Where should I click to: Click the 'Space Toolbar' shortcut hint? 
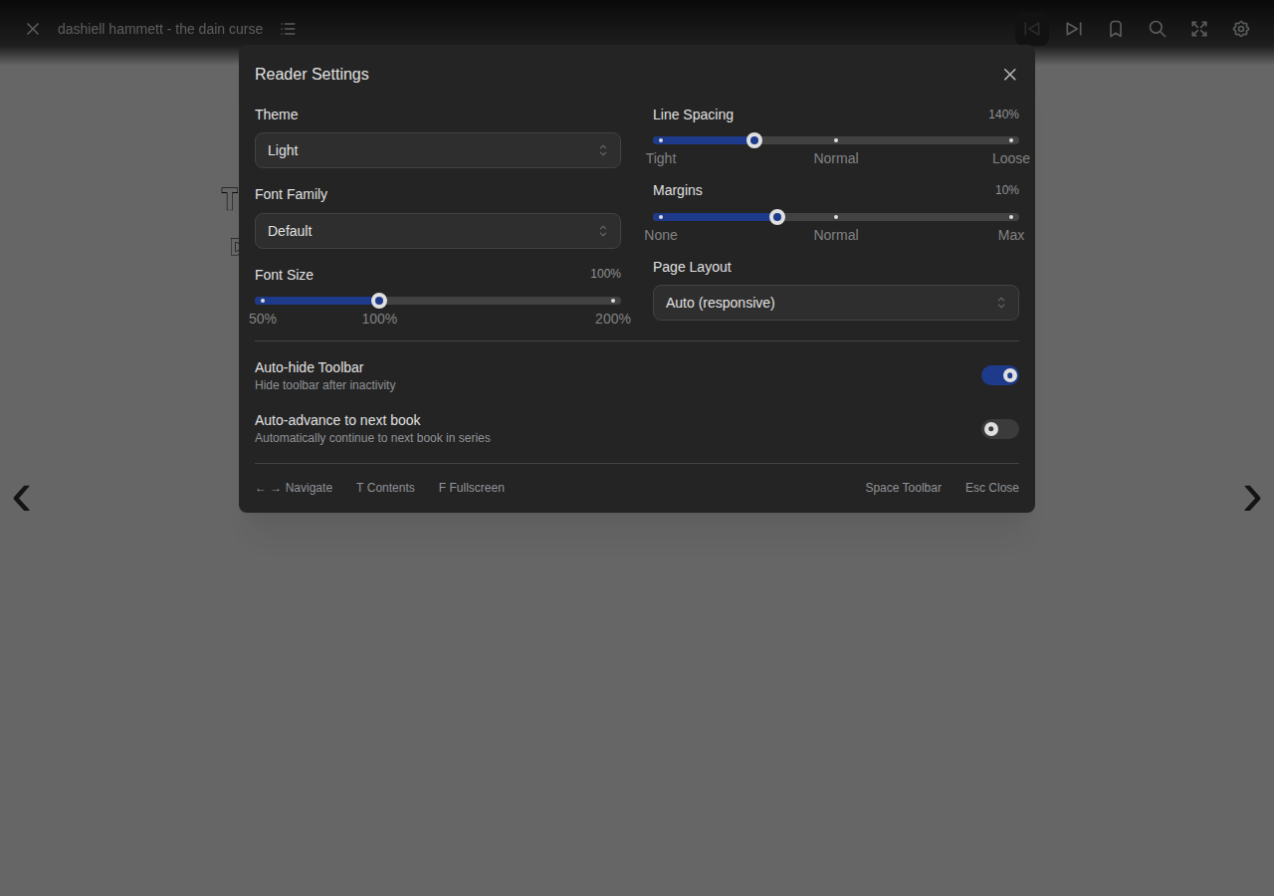903,488
